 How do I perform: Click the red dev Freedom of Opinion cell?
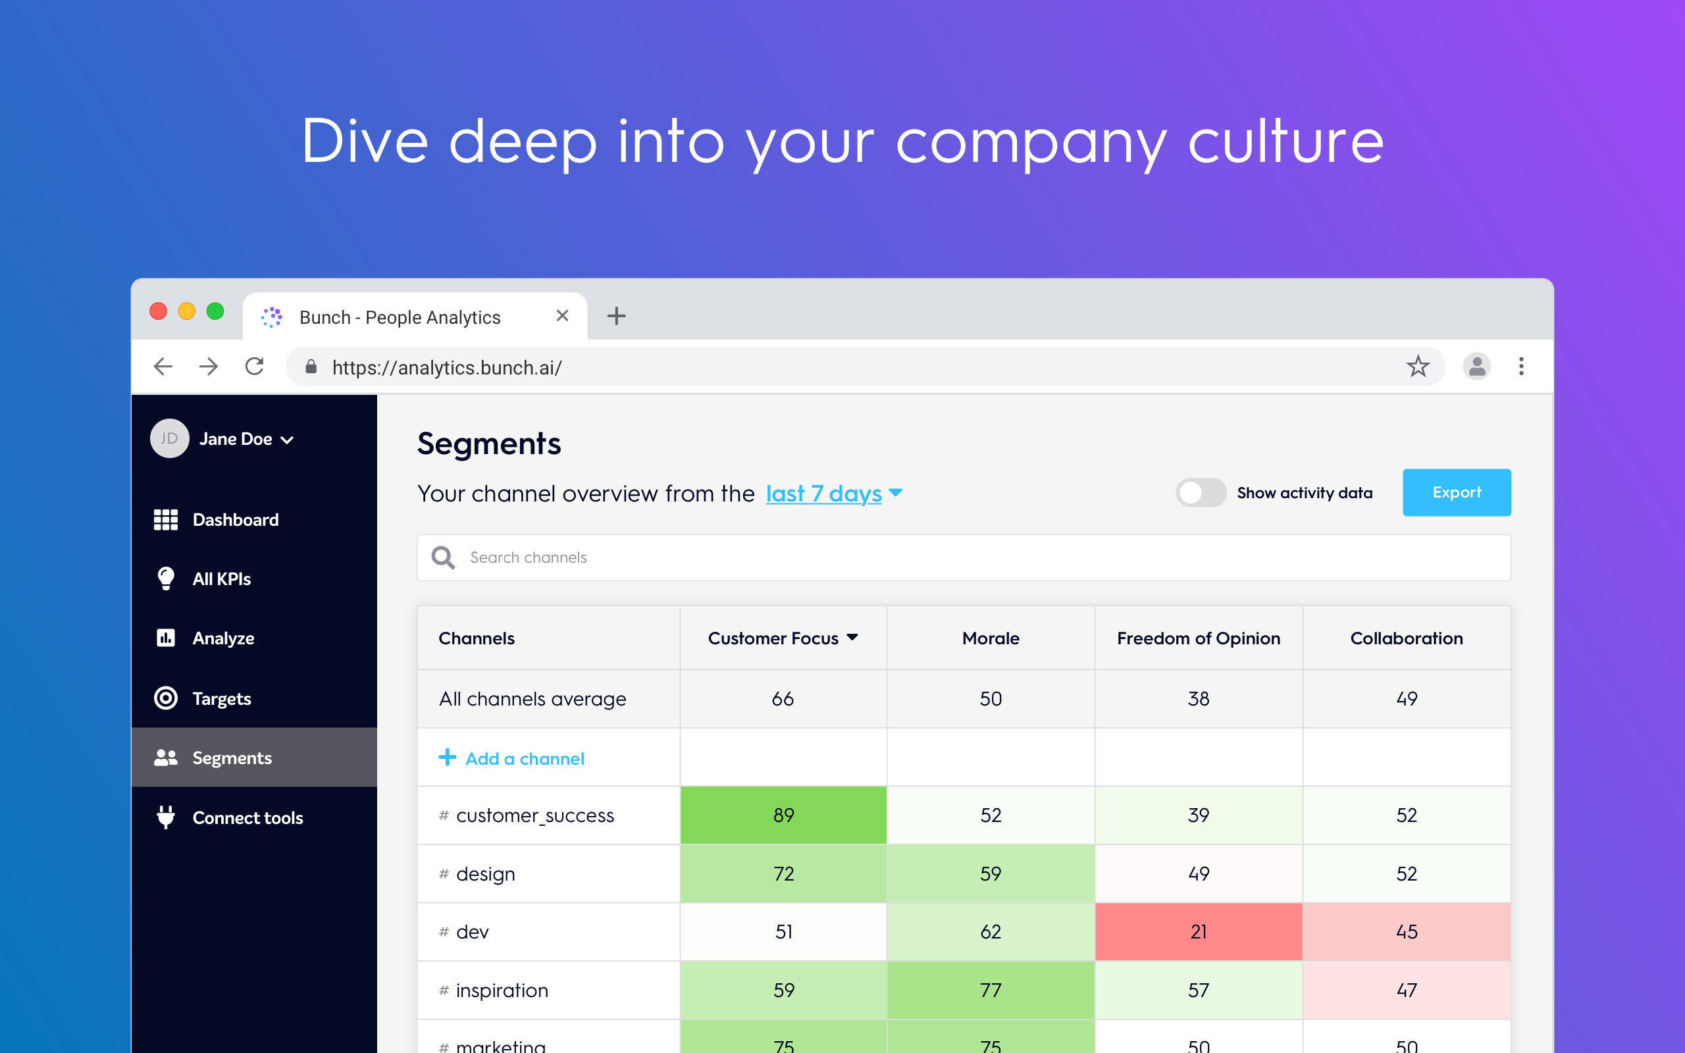click(1198, 932)
